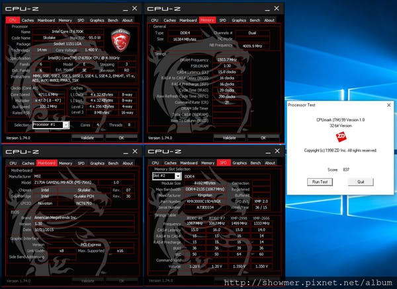Click the Core Voltage value 1.400 V

[x=91, y=50]
